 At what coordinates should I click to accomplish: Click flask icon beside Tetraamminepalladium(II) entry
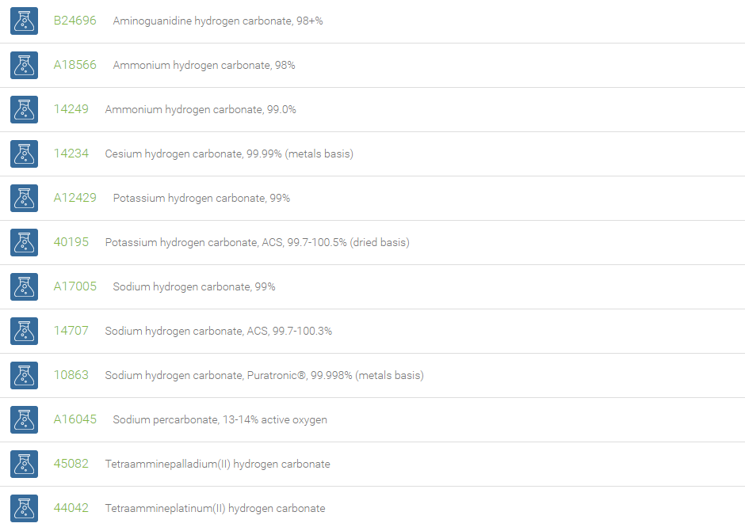pos(25,464)
